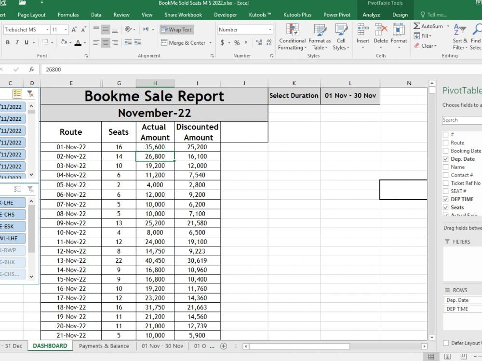Enable Defer Layout Update checkbox

click(x=446, y=343)
